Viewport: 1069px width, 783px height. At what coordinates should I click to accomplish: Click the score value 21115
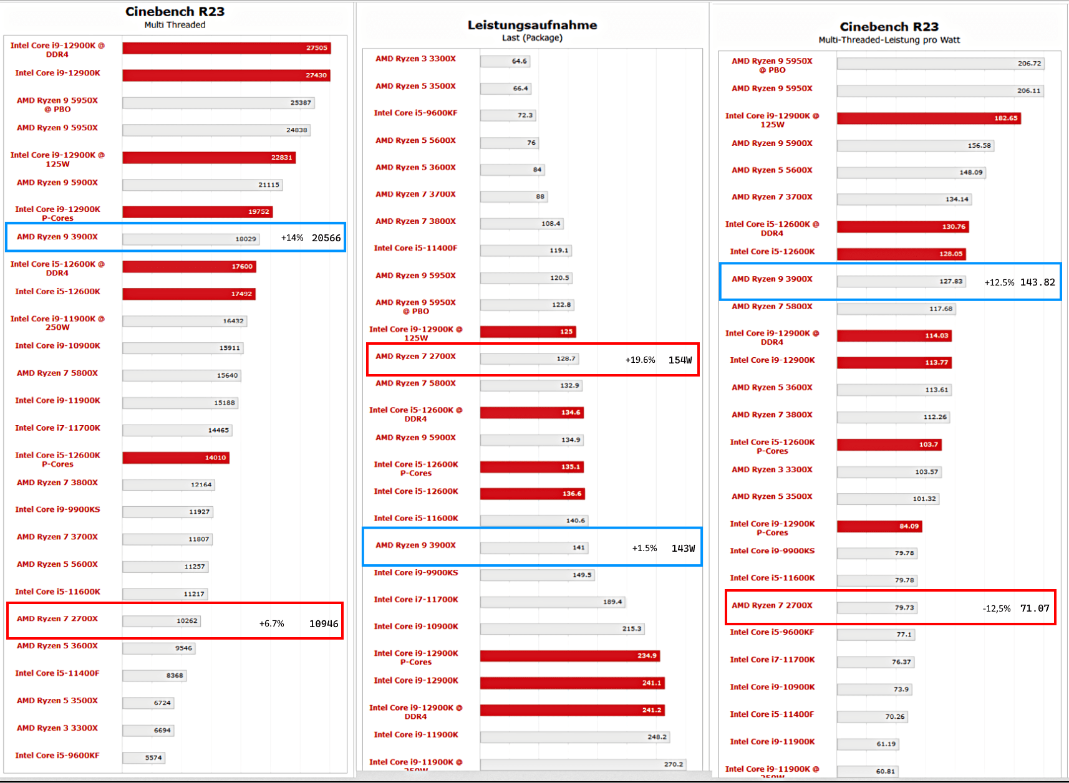[269, 185]
